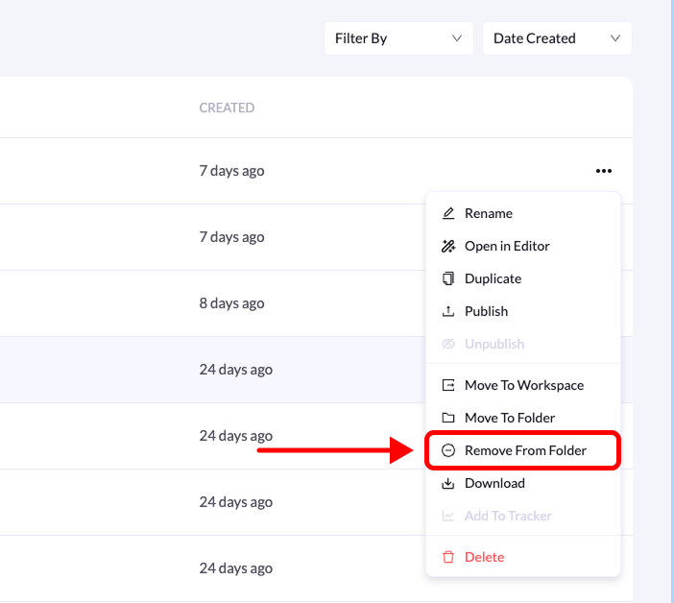Click the workspace icon beside Move To Workspace
Screen dimensions: 674x603
click(448, 385)
